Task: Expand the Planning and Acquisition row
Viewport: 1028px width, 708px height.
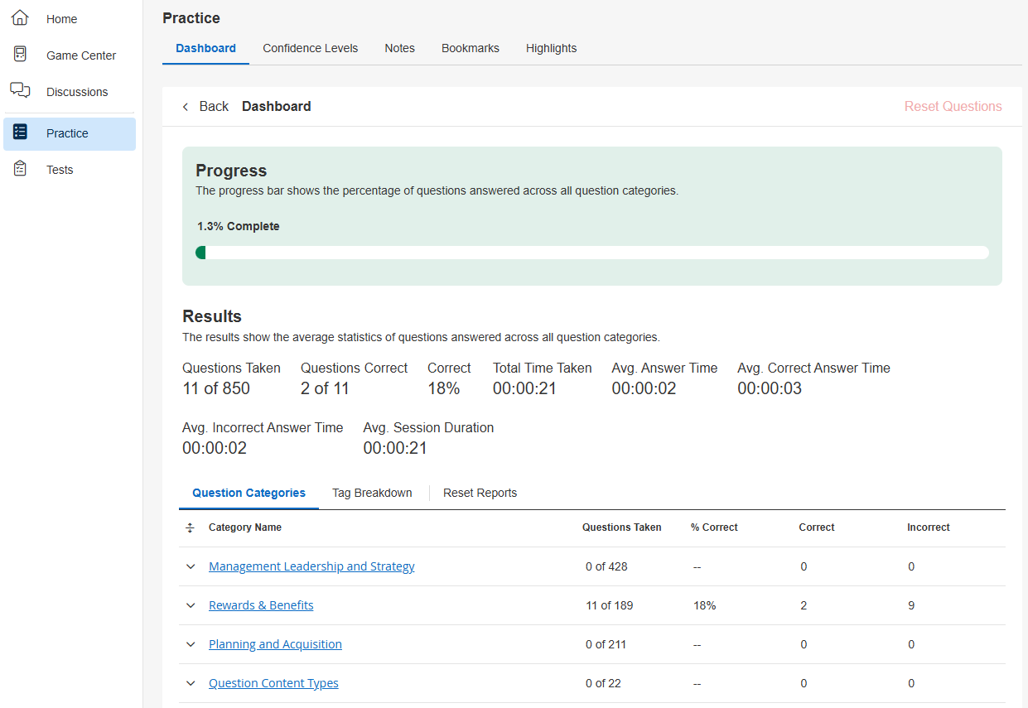Action: coord(191,645)
